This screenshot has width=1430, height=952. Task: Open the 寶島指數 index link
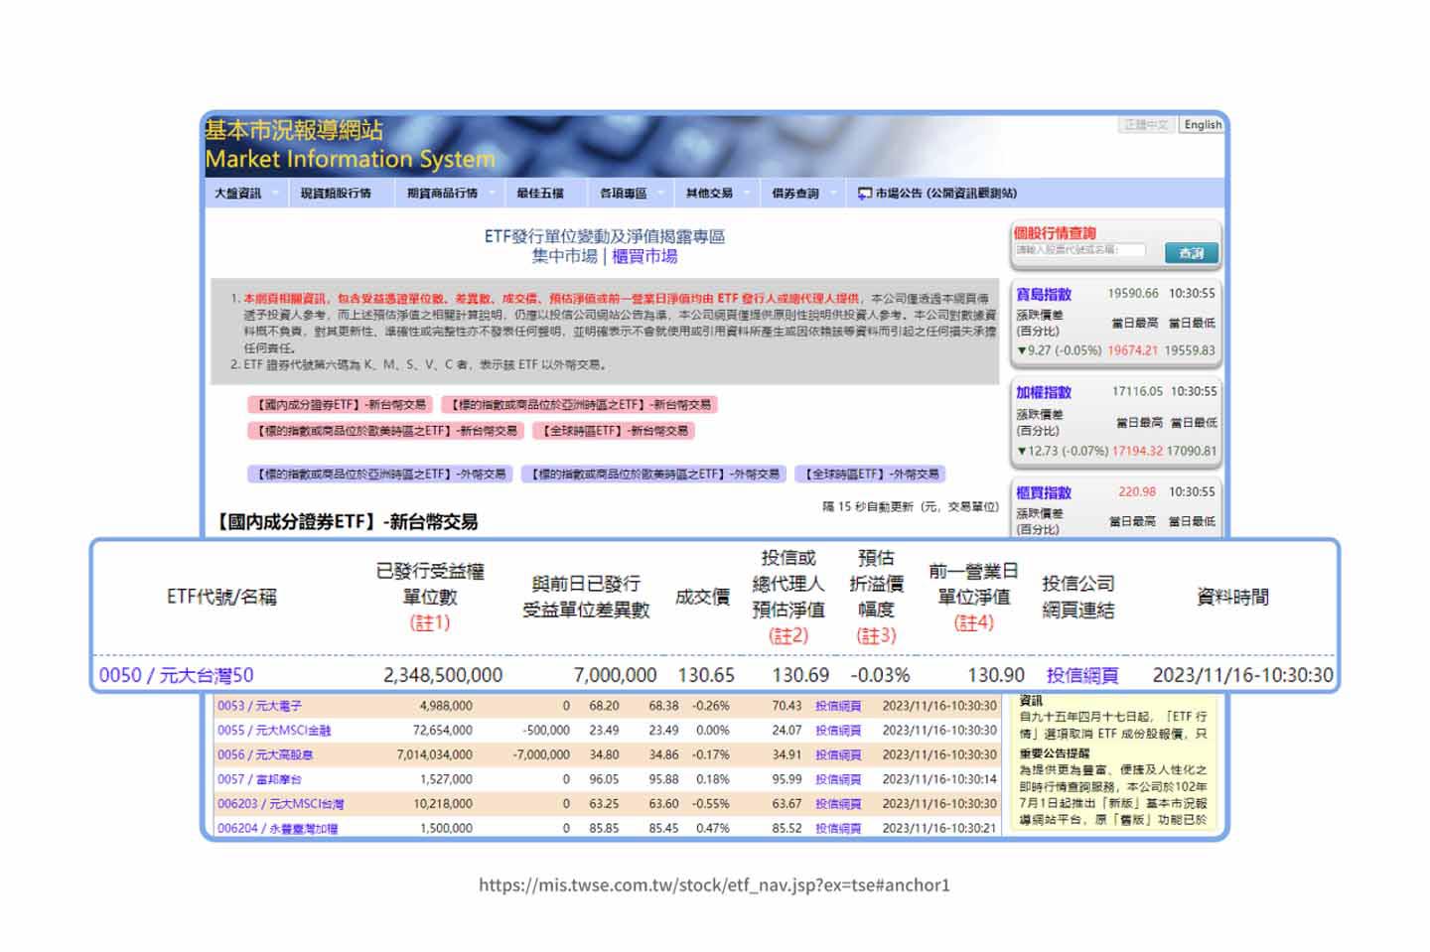pyautogui.click(x=1043, y=294)
